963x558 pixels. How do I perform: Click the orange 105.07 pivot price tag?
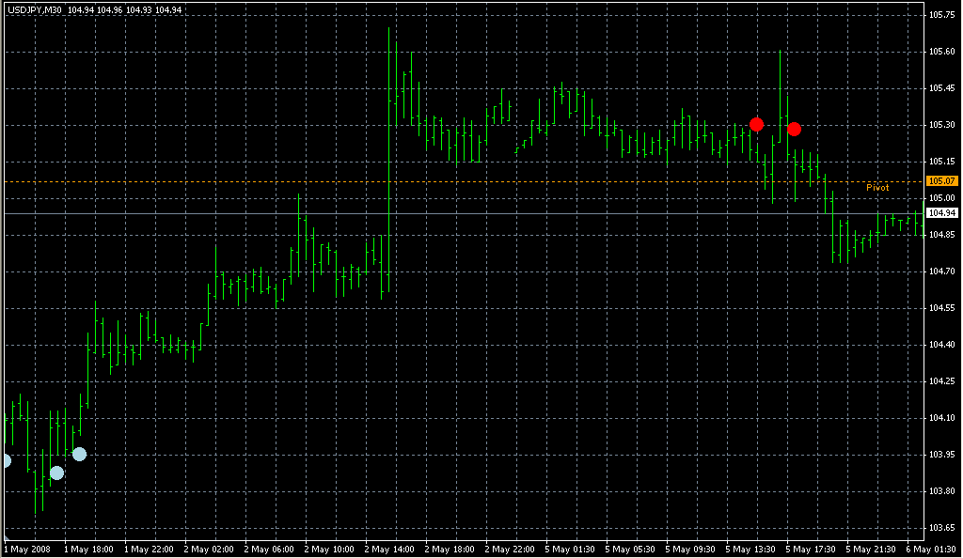point(941,181)
